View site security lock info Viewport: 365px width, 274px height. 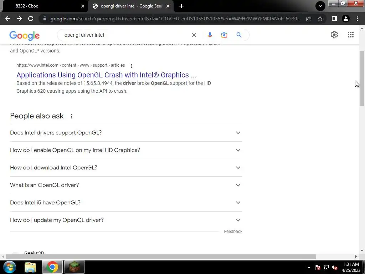(45, 19)
